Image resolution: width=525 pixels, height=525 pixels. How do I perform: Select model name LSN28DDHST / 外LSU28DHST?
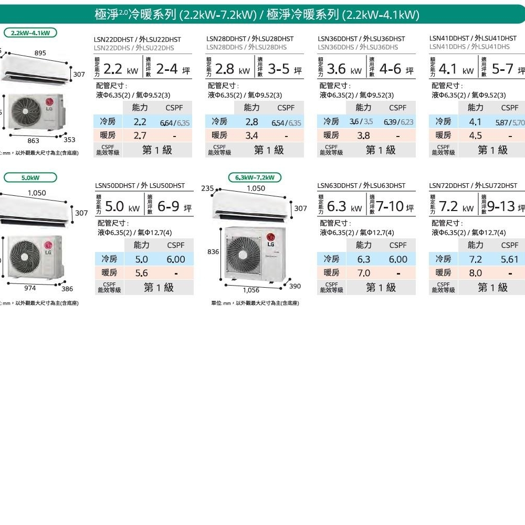coord(250,39)
